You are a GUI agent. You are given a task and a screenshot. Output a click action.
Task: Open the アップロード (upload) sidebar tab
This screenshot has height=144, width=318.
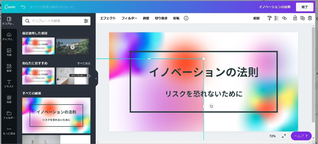(9, 36)
